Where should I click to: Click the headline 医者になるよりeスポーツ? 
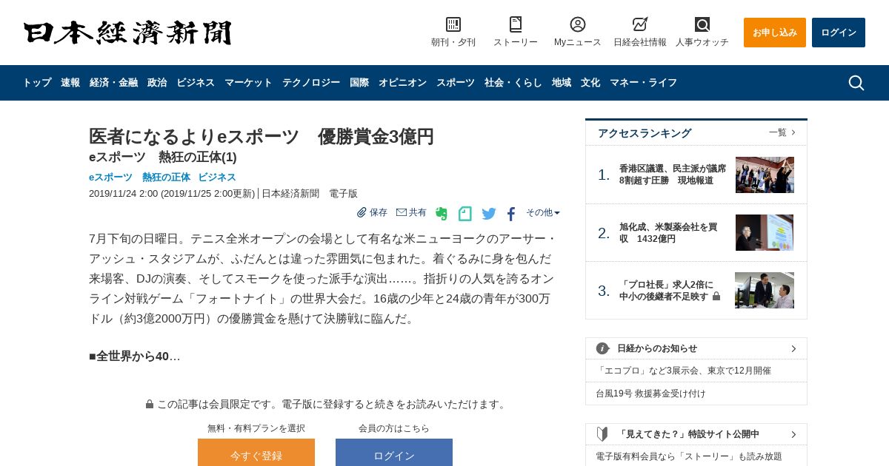pos(262,136)
